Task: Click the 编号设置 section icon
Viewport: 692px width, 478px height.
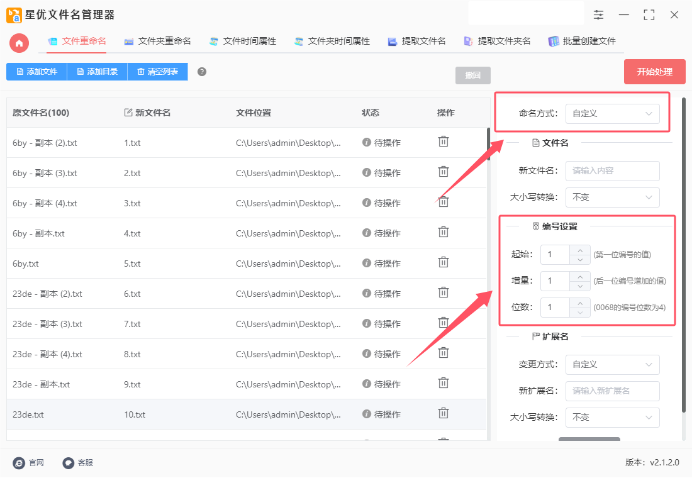Action: pos(536,226)
